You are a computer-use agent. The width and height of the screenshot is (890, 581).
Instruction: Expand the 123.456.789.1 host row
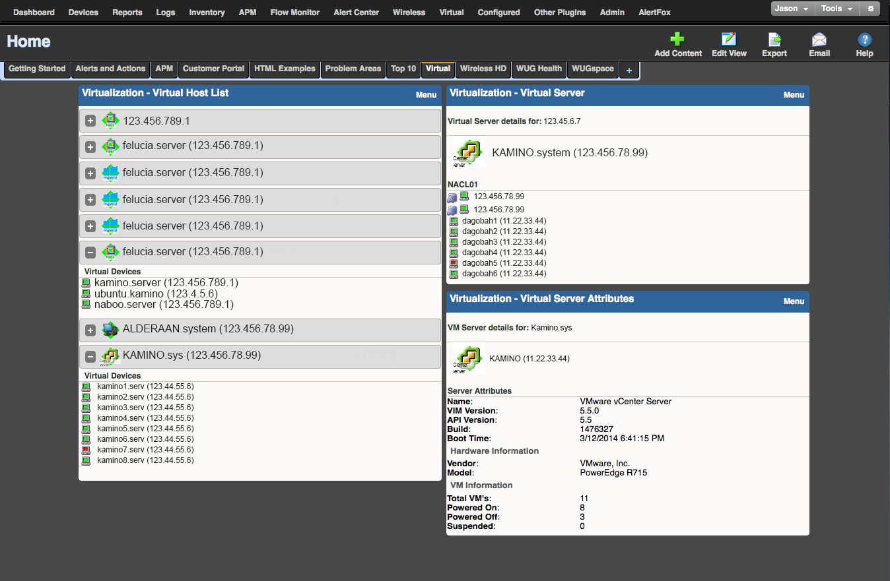[x=90, y=121]
